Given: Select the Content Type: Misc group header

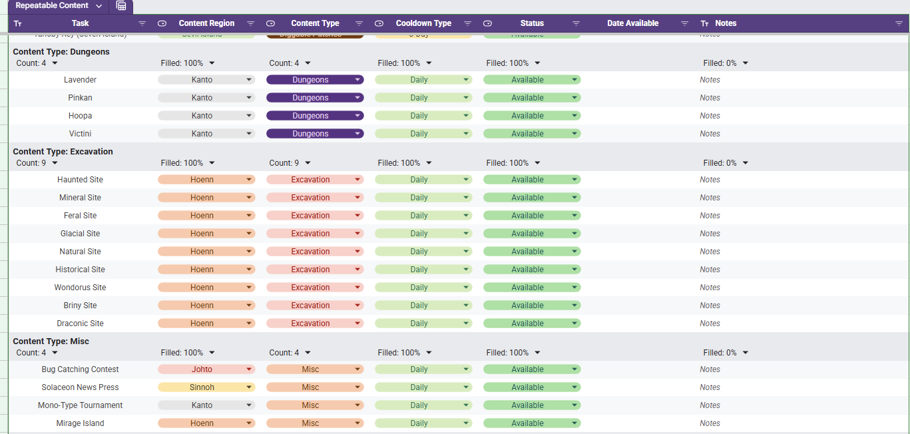Looking at the screenshot, I should [x=51, y=341].
